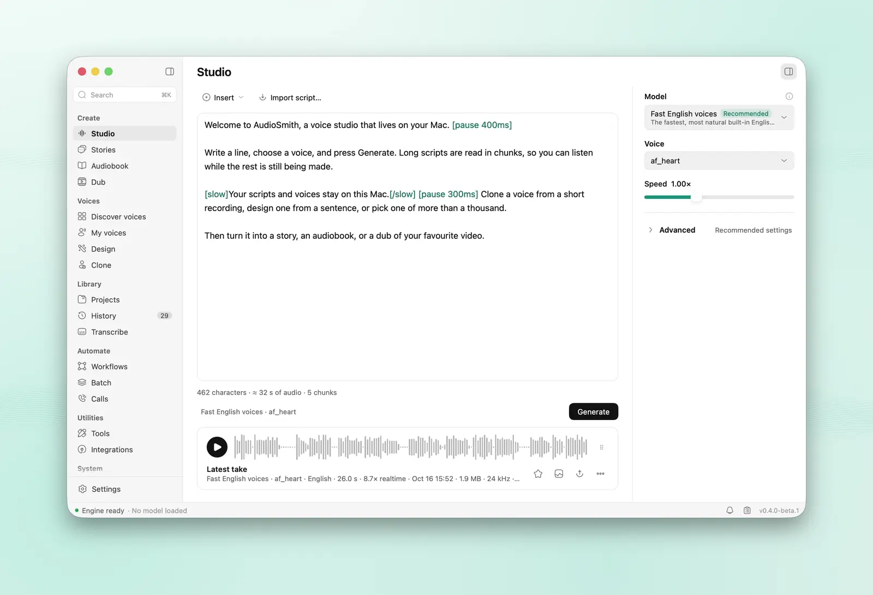The height and width of the screenshot is (595, 873).
Task: Open the Studio sidebar item
Action: click(124, 133)
